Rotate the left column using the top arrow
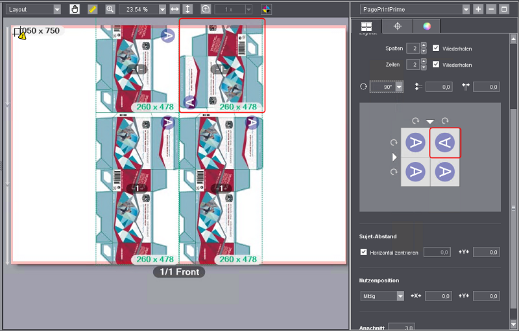Image resolution: width=519 pixels, height=331 pixels. coord(415,121)
